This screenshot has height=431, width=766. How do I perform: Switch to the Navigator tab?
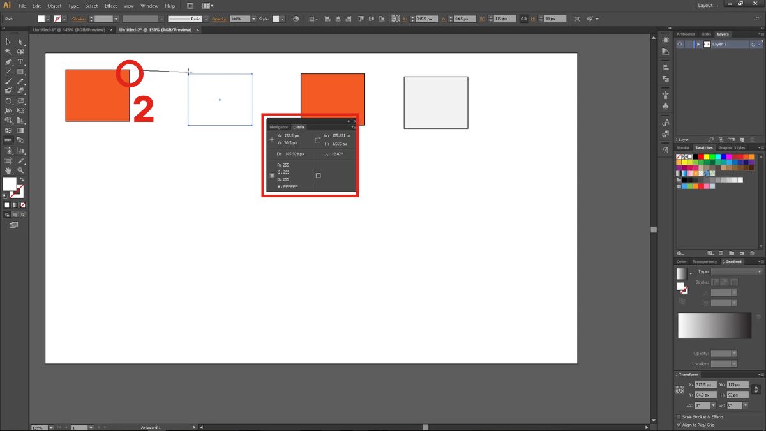279,127
